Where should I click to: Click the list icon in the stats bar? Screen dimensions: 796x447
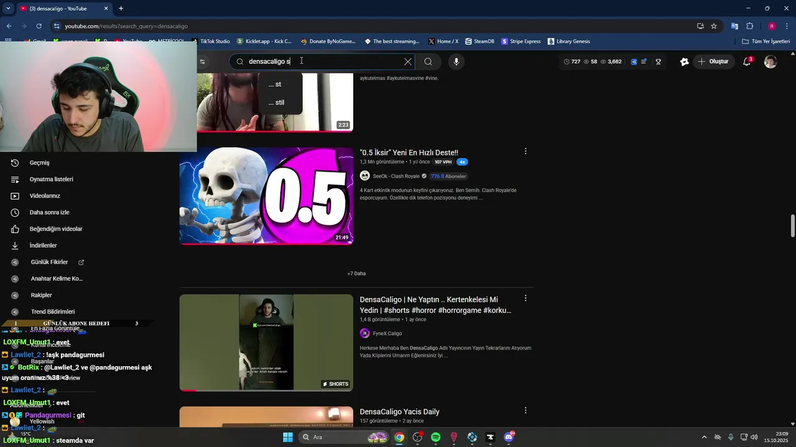644,61
